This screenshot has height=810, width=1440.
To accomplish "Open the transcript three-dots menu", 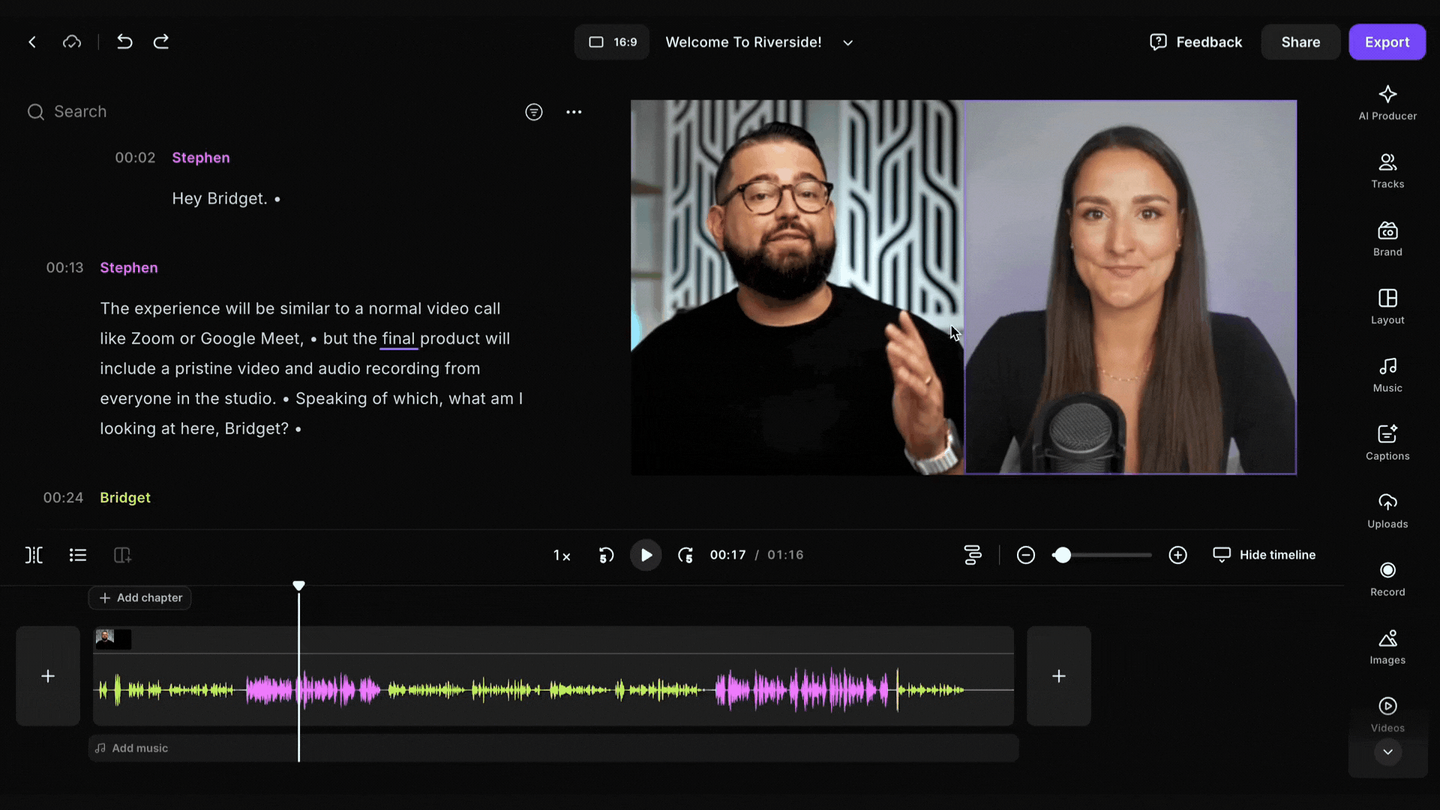I will [574, 112].
